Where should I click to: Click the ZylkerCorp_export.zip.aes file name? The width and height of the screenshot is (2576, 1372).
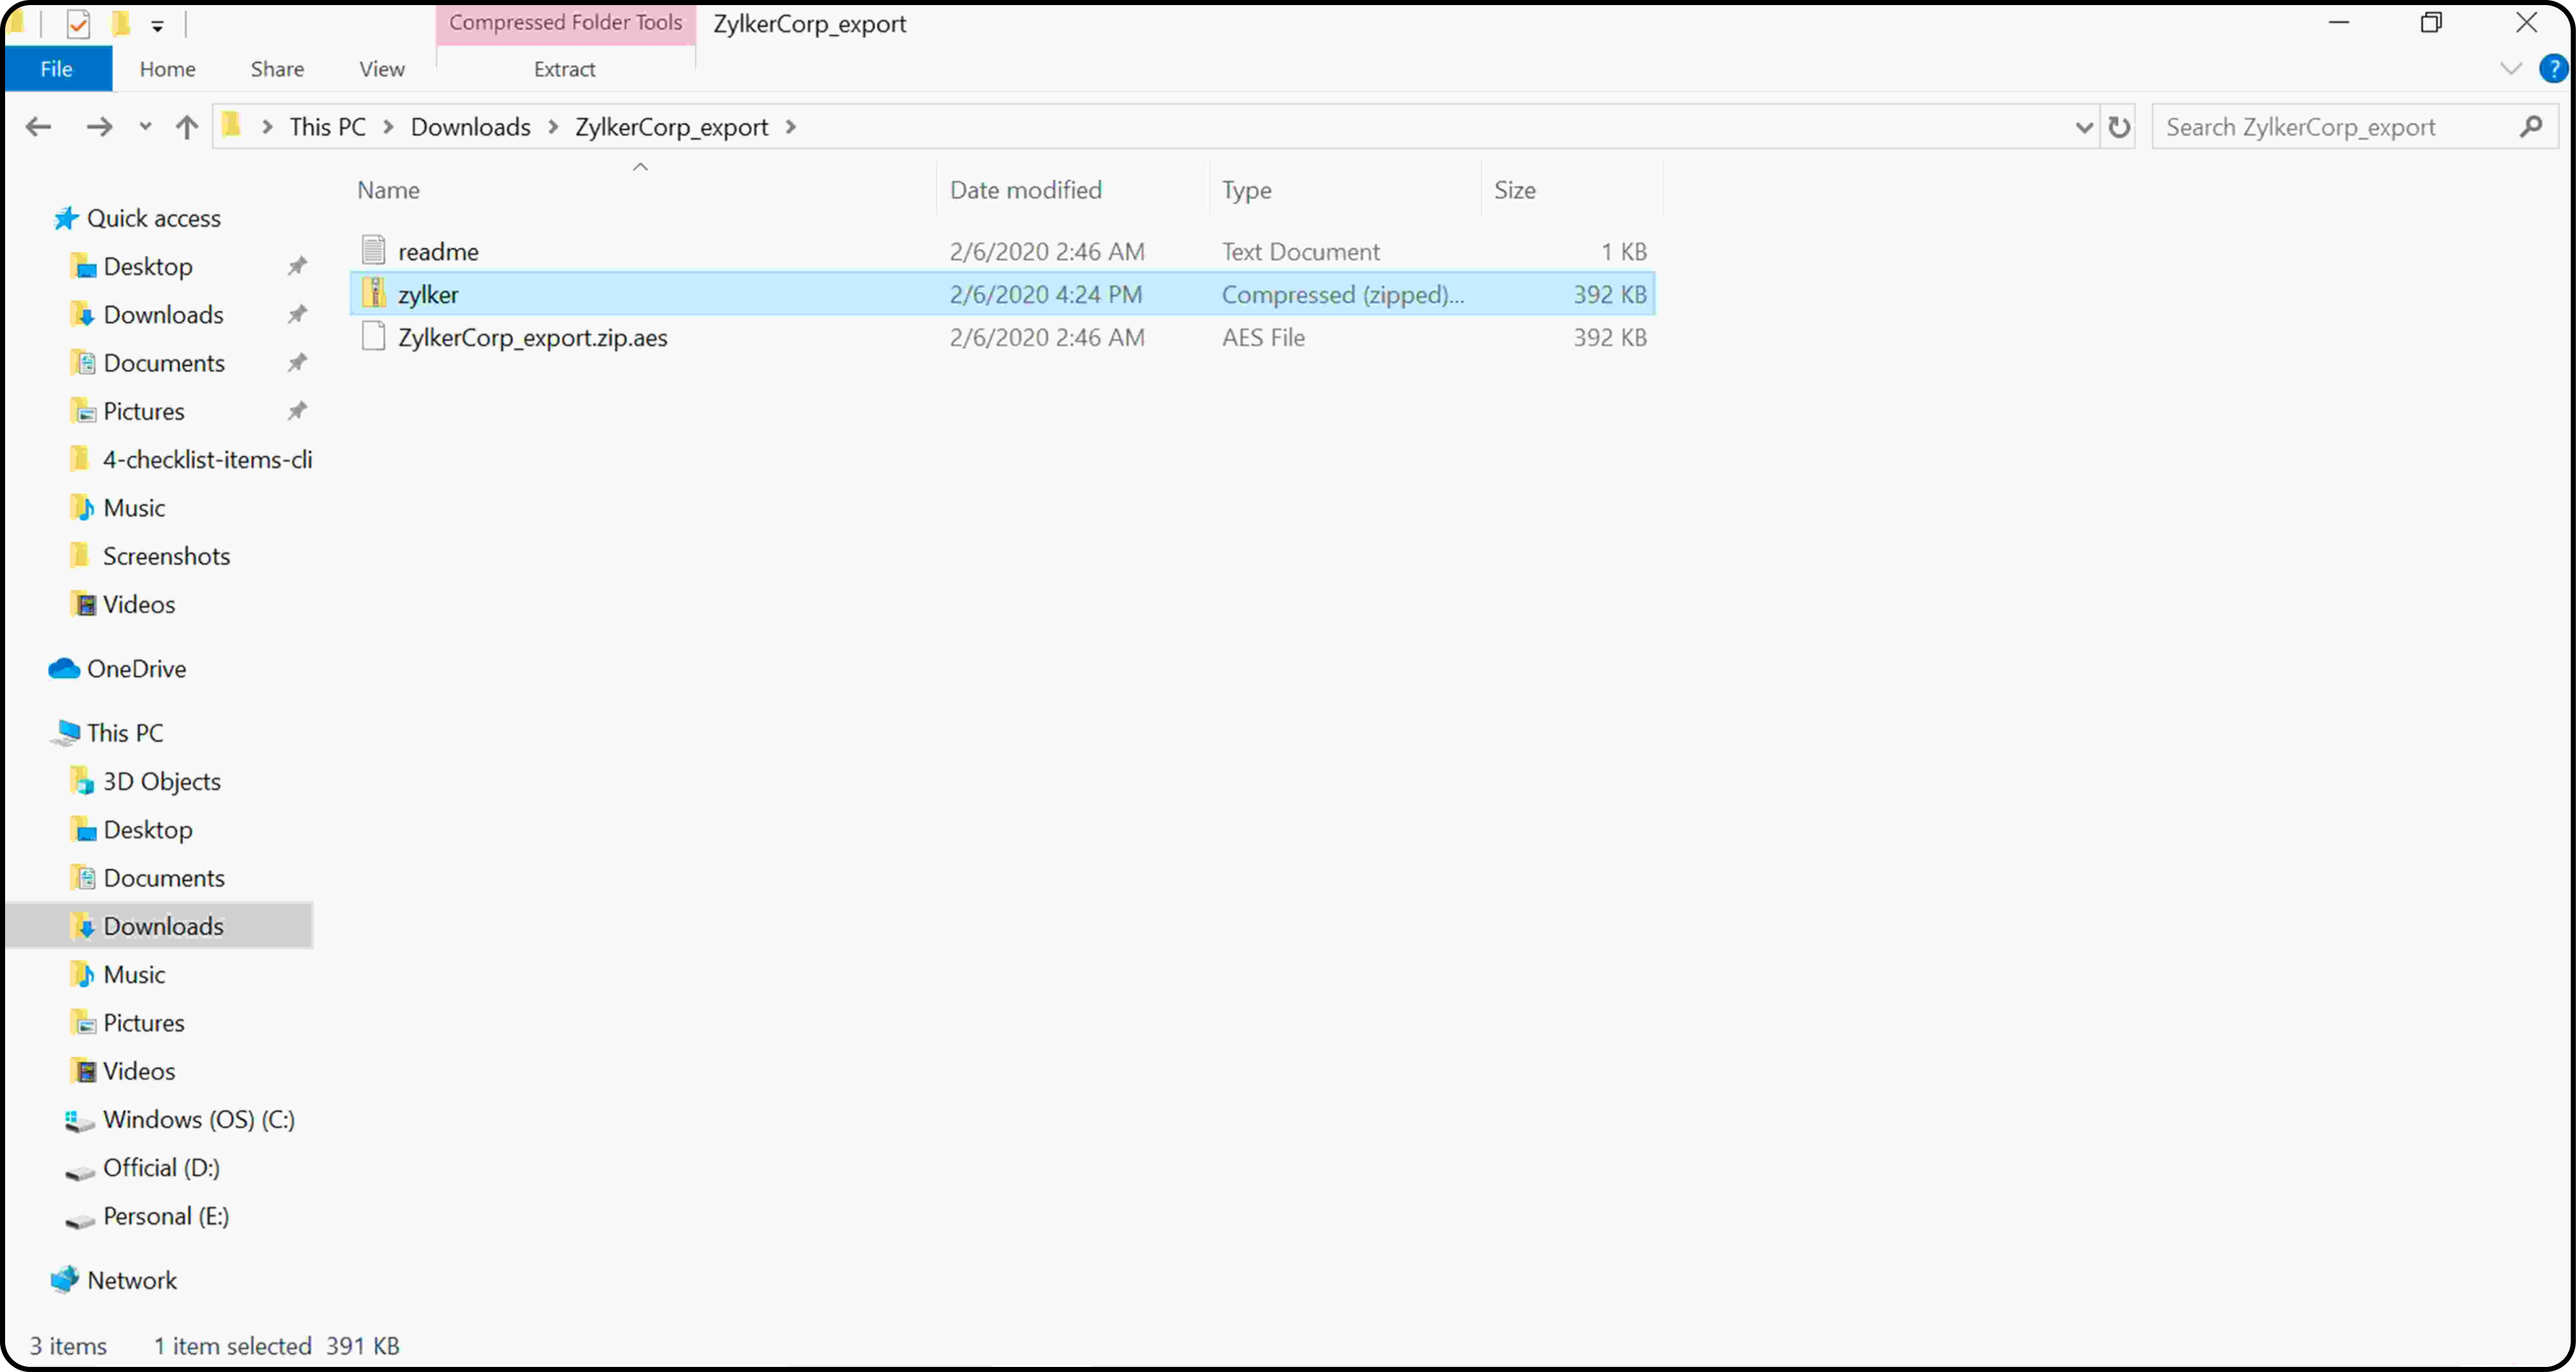click(x=532, y=337)
